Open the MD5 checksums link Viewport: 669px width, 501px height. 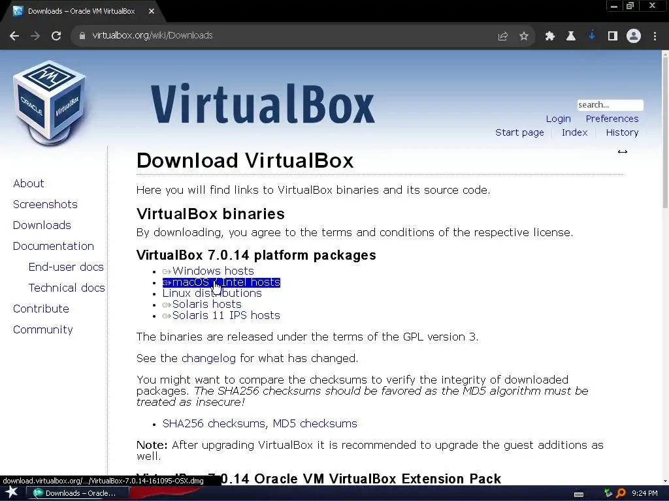pos(315,423)
